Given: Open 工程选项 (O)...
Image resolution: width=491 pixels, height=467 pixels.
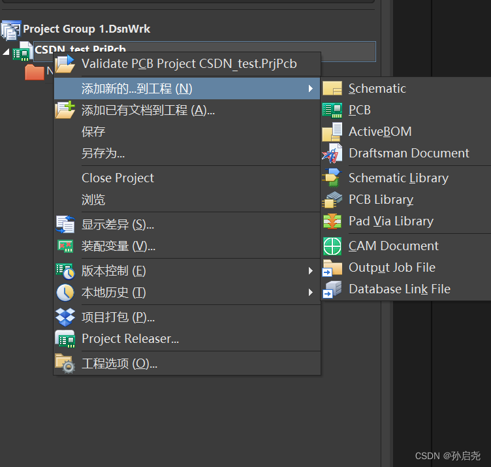Looking at the screenshot, I should (x=187, y=364).
